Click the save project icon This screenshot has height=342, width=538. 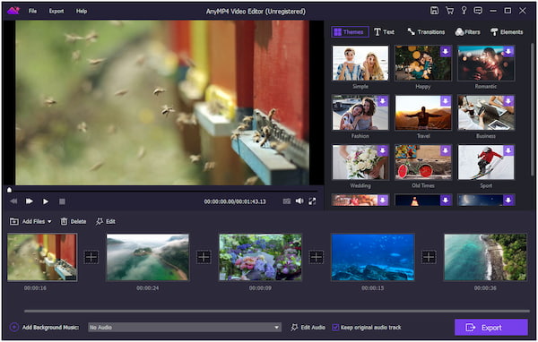434,11
